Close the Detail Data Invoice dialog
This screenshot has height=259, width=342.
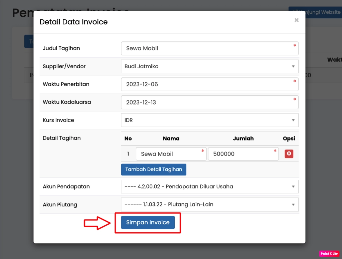pyautogui.click(x=296, y=20)
